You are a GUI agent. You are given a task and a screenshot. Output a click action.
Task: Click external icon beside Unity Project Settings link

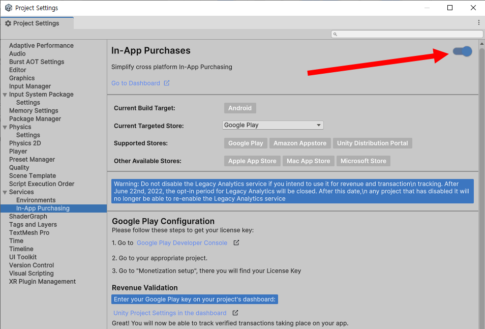[x=235, y=313]
